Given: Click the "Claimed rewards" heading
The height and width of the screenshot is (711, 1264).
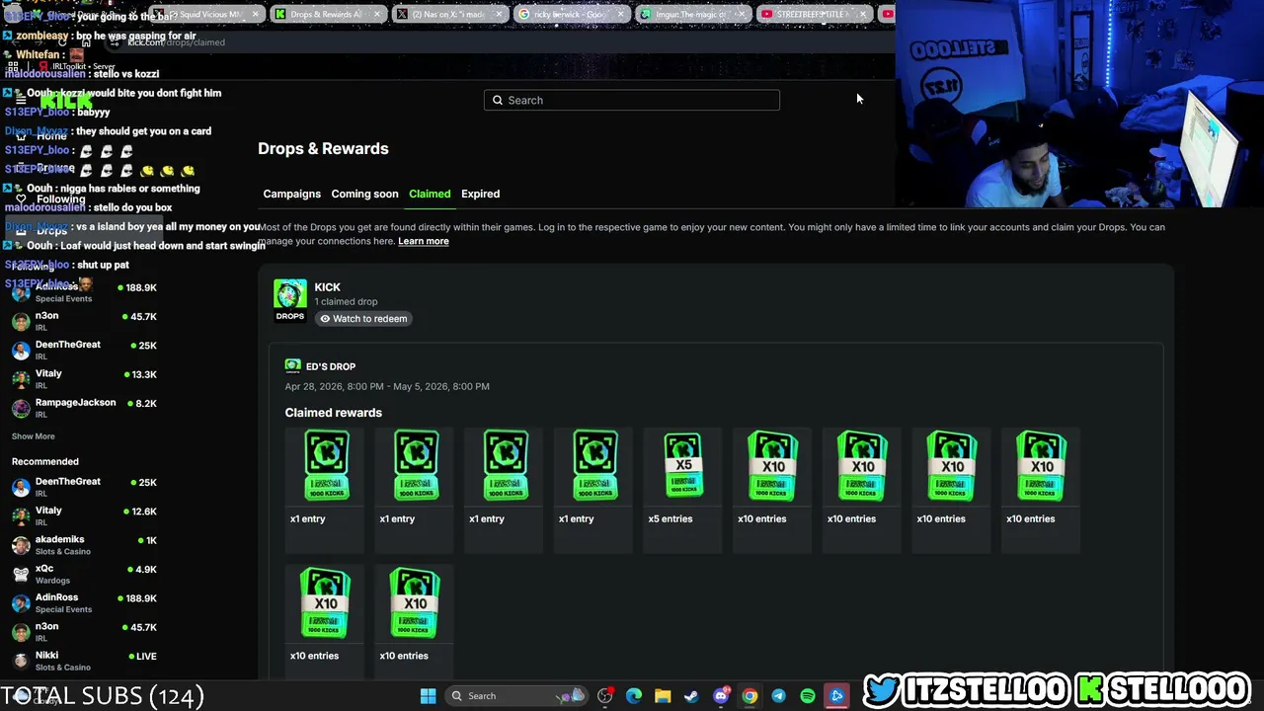Looking at the screenshot, I should point(334,413).
